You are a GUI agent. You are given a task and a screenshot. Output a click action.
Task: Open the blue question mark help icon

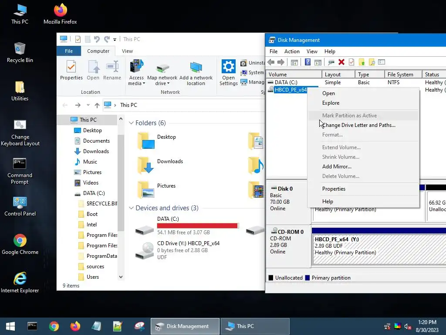[307, 62]
